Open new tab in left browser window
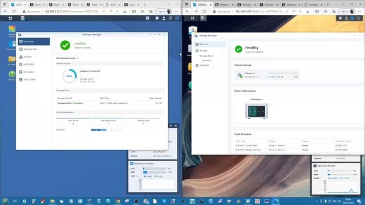The width and height of the screenshot is (365, 205). pos(145,5)
